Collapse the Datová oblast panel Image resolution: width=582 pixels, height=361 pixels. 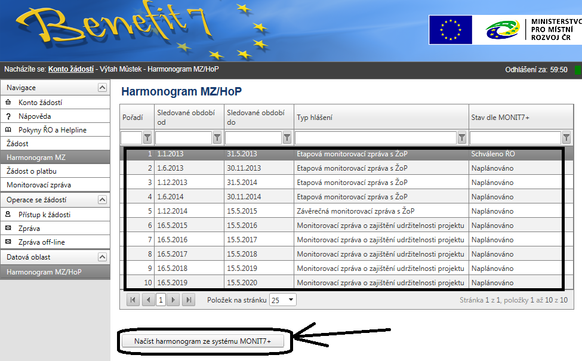click(102, 257)
